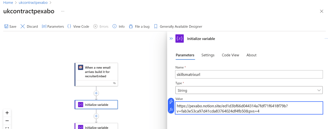Click the Info toolbar button
This screenshot has width=331, height=129.
tap(118, 27)
